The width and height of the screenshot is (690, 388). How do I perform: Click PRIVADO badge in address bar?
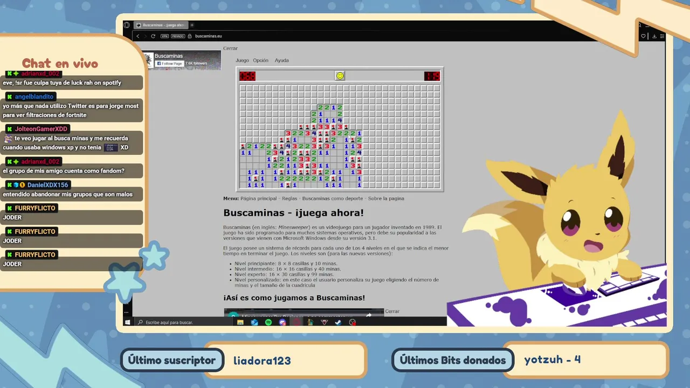click(177, 36)
